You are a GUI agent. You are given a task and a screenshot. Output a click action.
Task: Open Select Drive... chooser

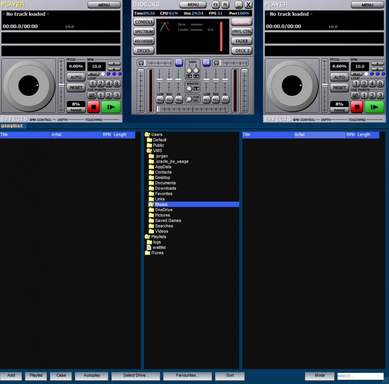pyautogui.click(x=136, y=376)
